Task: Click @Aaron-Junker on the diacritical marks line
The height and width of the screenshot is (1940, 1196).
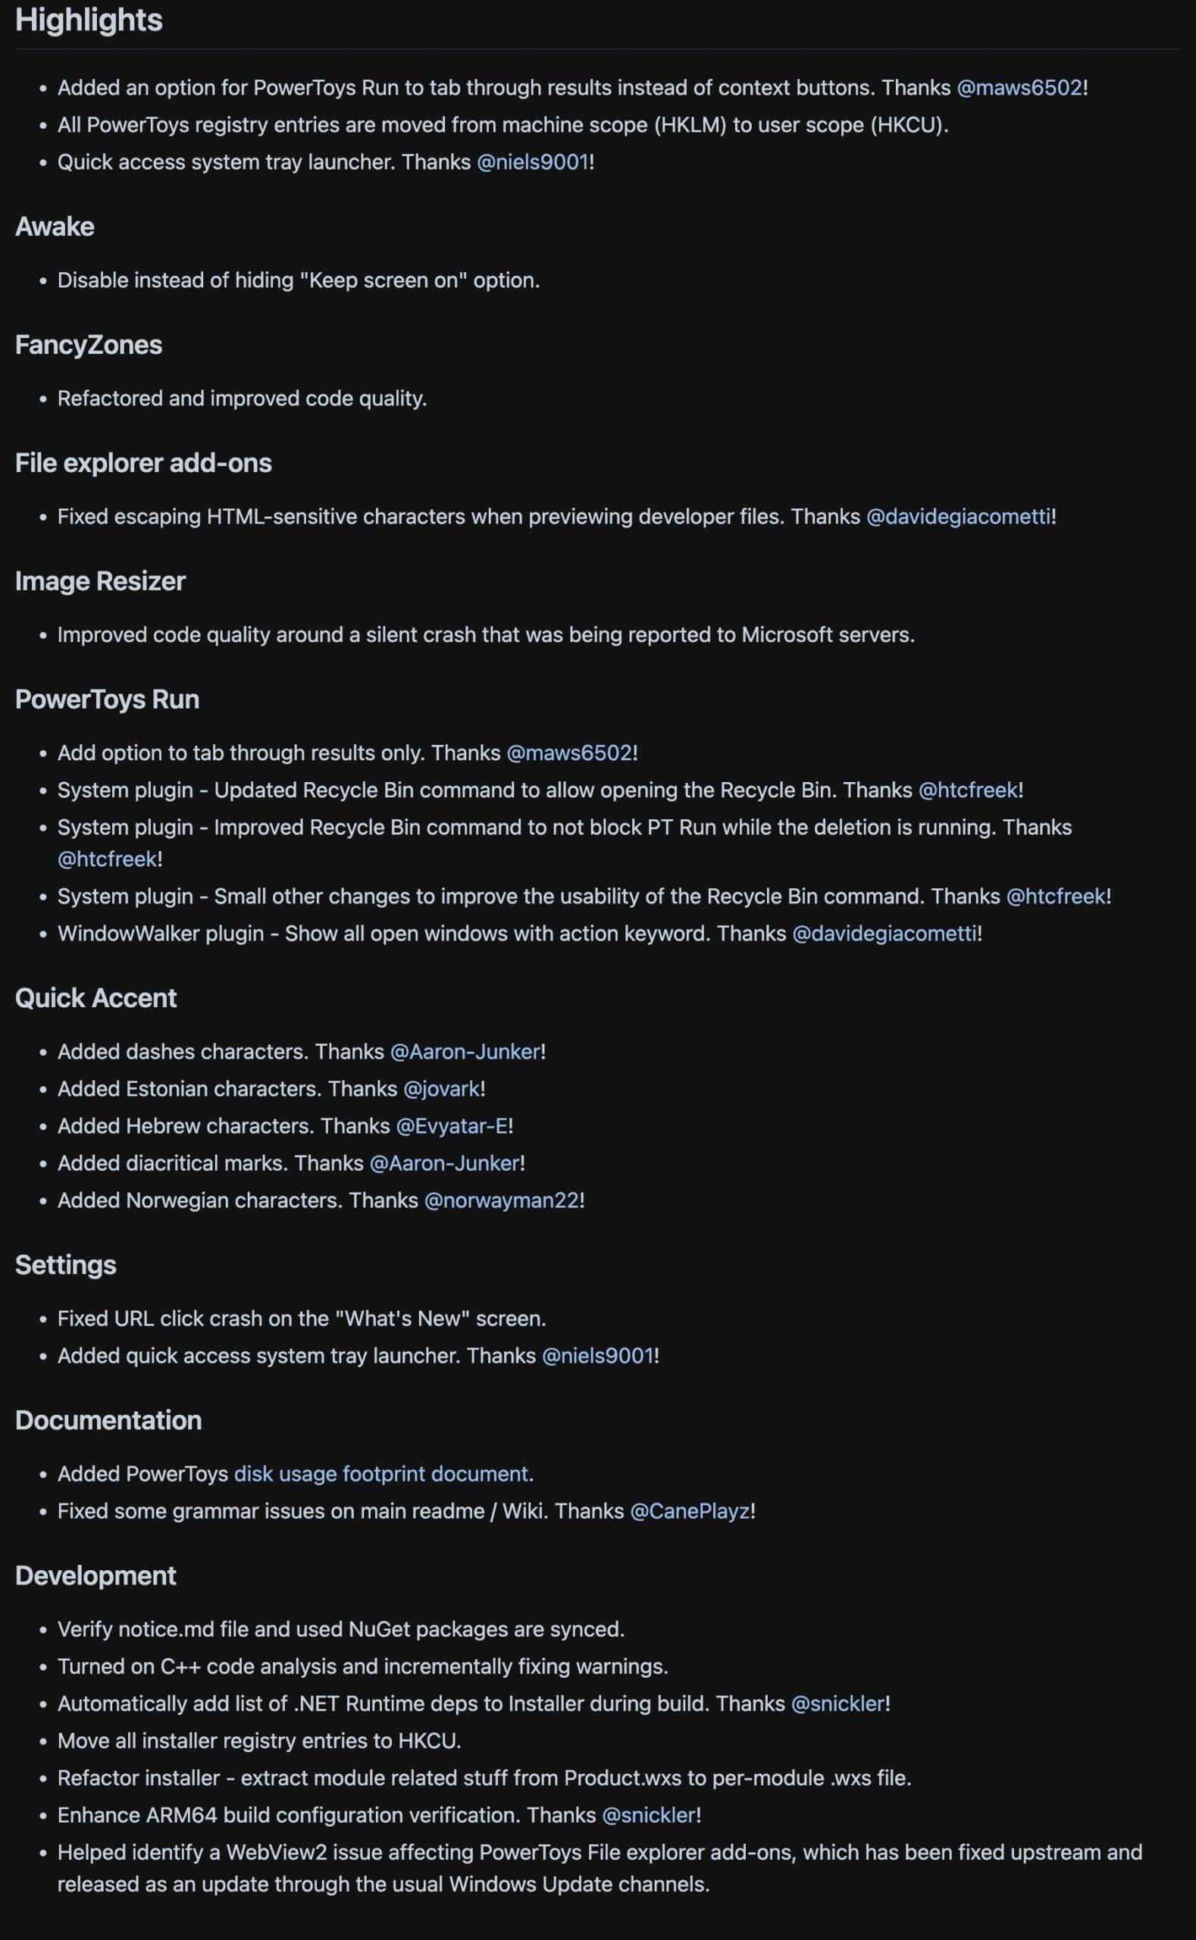Action: 445,1163
